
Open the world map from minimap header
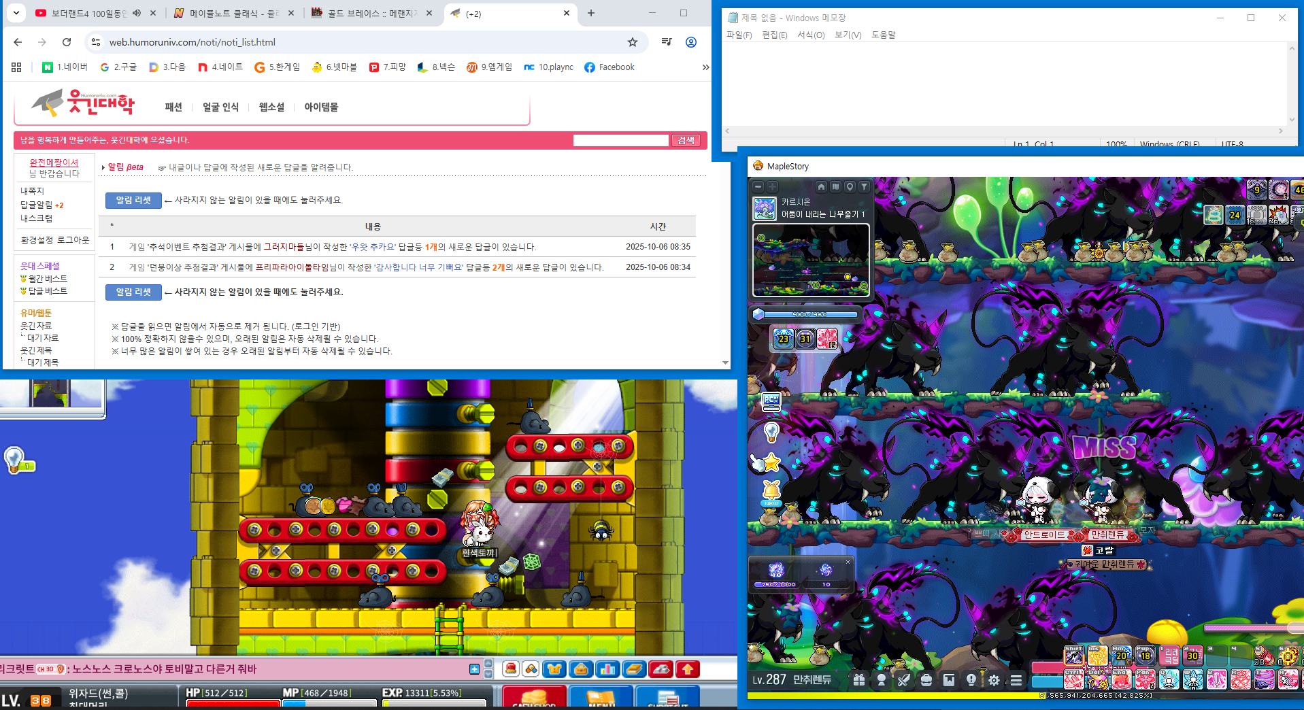(x=835, y=186)
